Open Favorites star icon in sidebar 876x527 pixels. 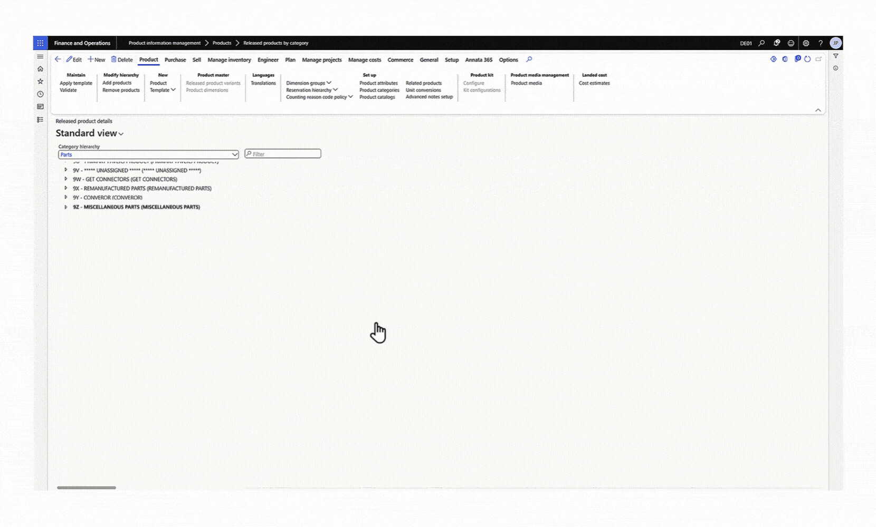(x=40, y=82)
